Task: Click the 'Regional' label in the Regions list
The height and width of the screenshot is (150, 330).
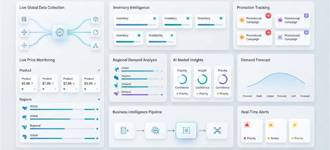Action: point(35,126)
